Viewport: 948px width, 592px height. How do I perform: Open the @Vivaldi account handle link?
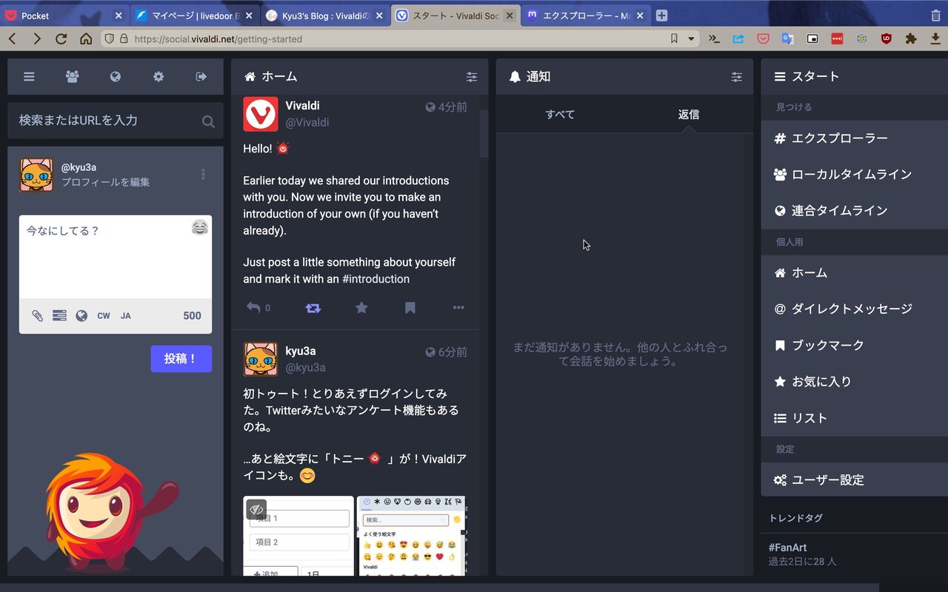coord(307,123)
